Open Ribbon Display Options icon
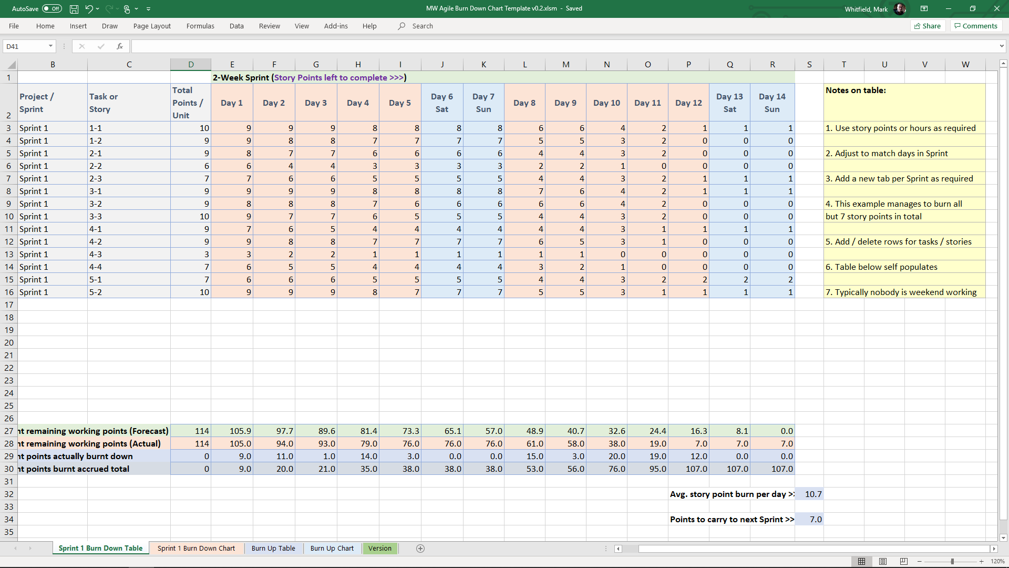 click(924, 9)
